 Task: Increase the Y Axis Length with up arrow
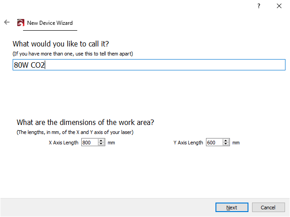tap(225, 141)
